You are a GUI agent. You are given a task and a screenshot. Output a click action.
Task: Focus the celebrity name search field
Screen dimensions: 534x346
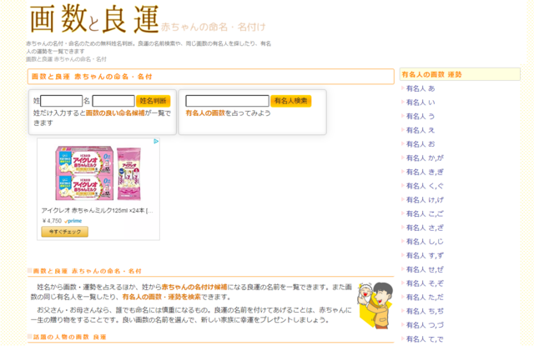click(227, 101)
